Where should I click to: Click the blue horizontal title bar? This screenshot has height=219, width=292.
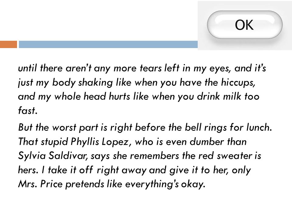[x=108, y=44]
